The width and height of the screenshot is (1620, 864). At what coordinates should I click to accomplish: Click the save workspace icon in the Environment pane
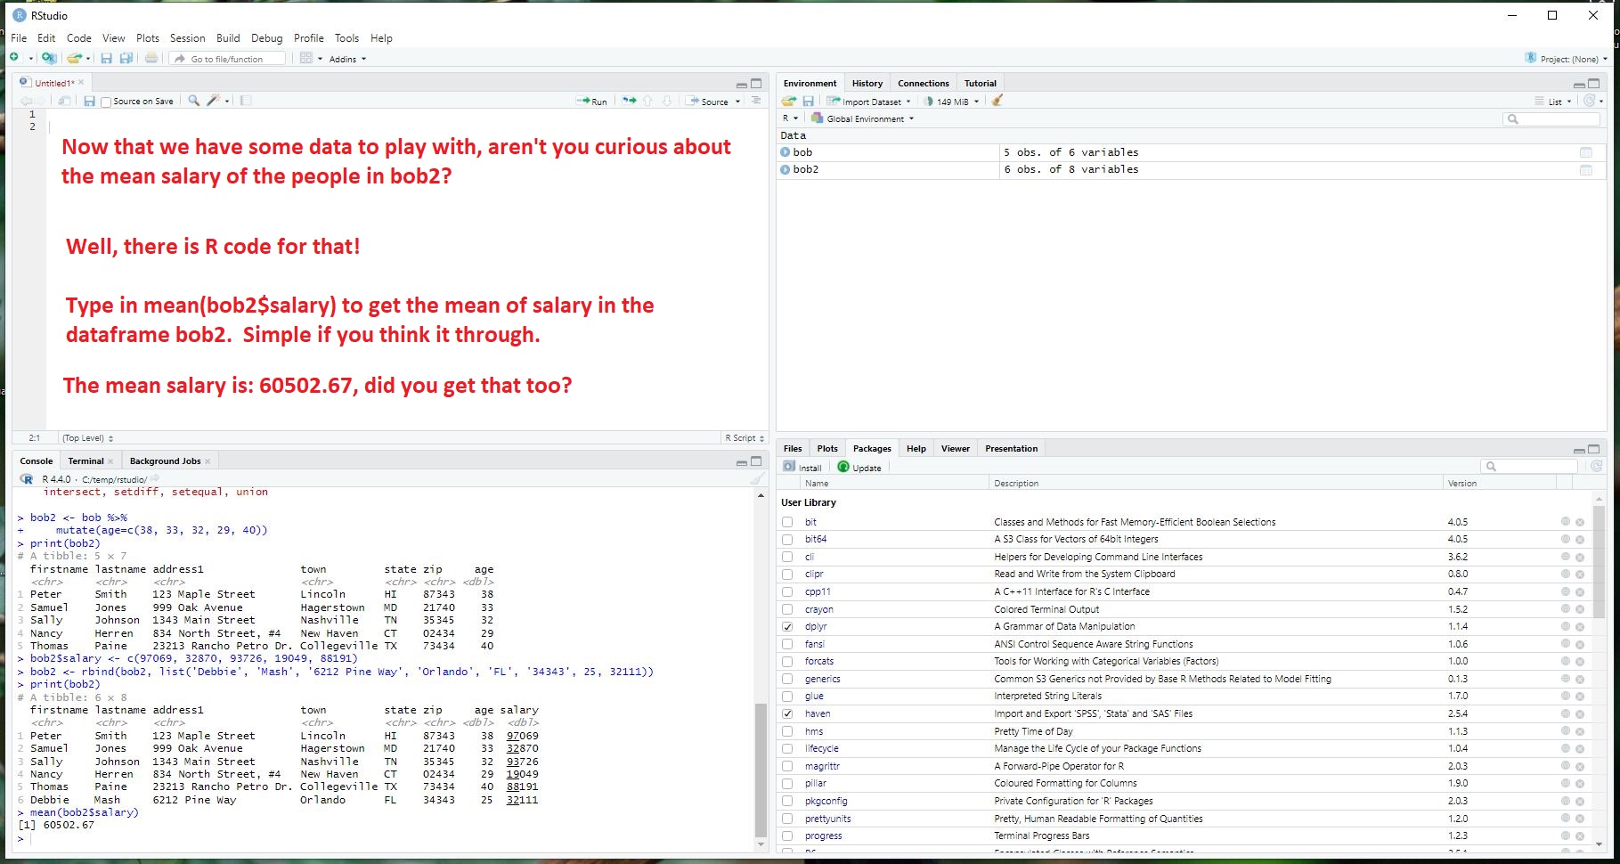pos(808,102)
